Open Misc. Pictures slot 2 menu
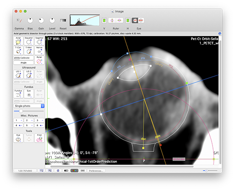Screen dimensions: 235x190 point(29,120)
